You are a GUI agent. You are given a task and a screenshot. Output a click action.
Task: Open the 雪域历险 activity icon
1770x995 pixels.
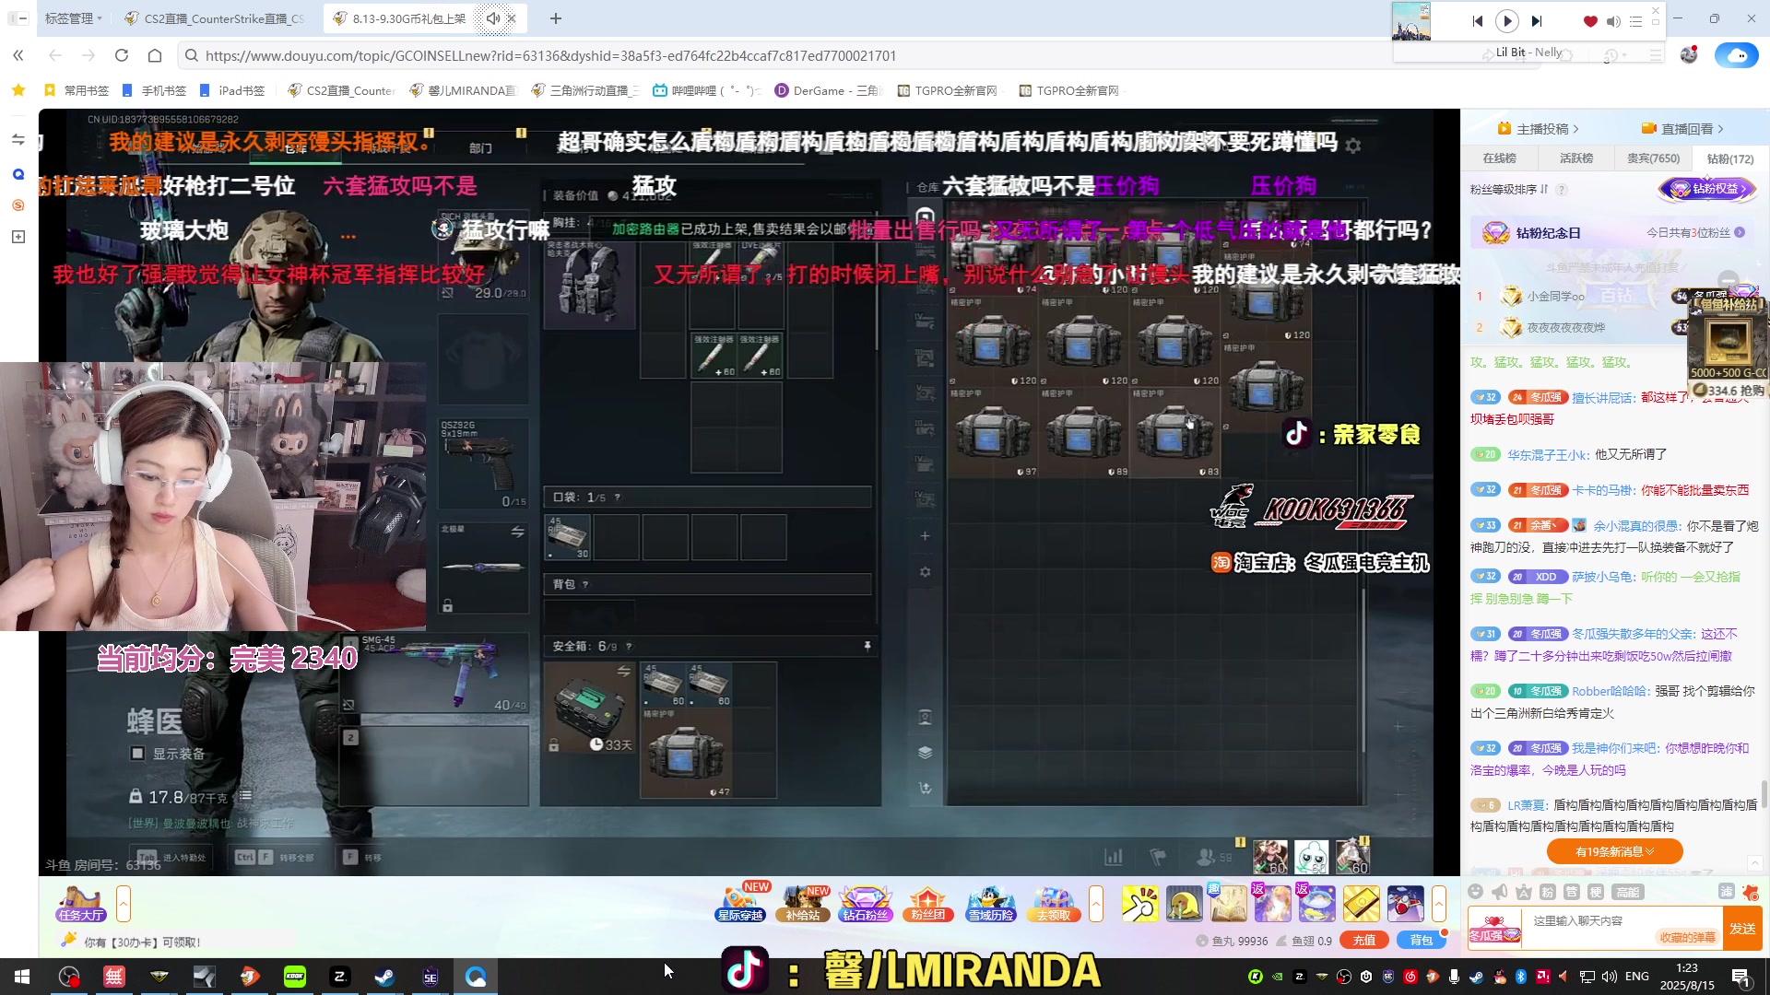pyautogui.click(x=991, y=904)
